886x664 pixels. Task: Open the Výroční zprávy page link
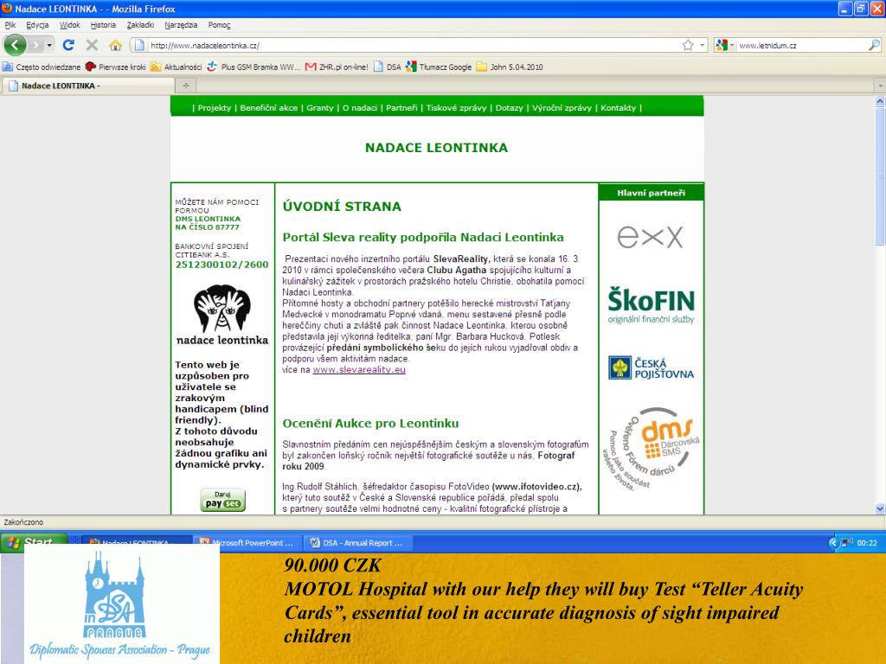[x=562, y=108]
